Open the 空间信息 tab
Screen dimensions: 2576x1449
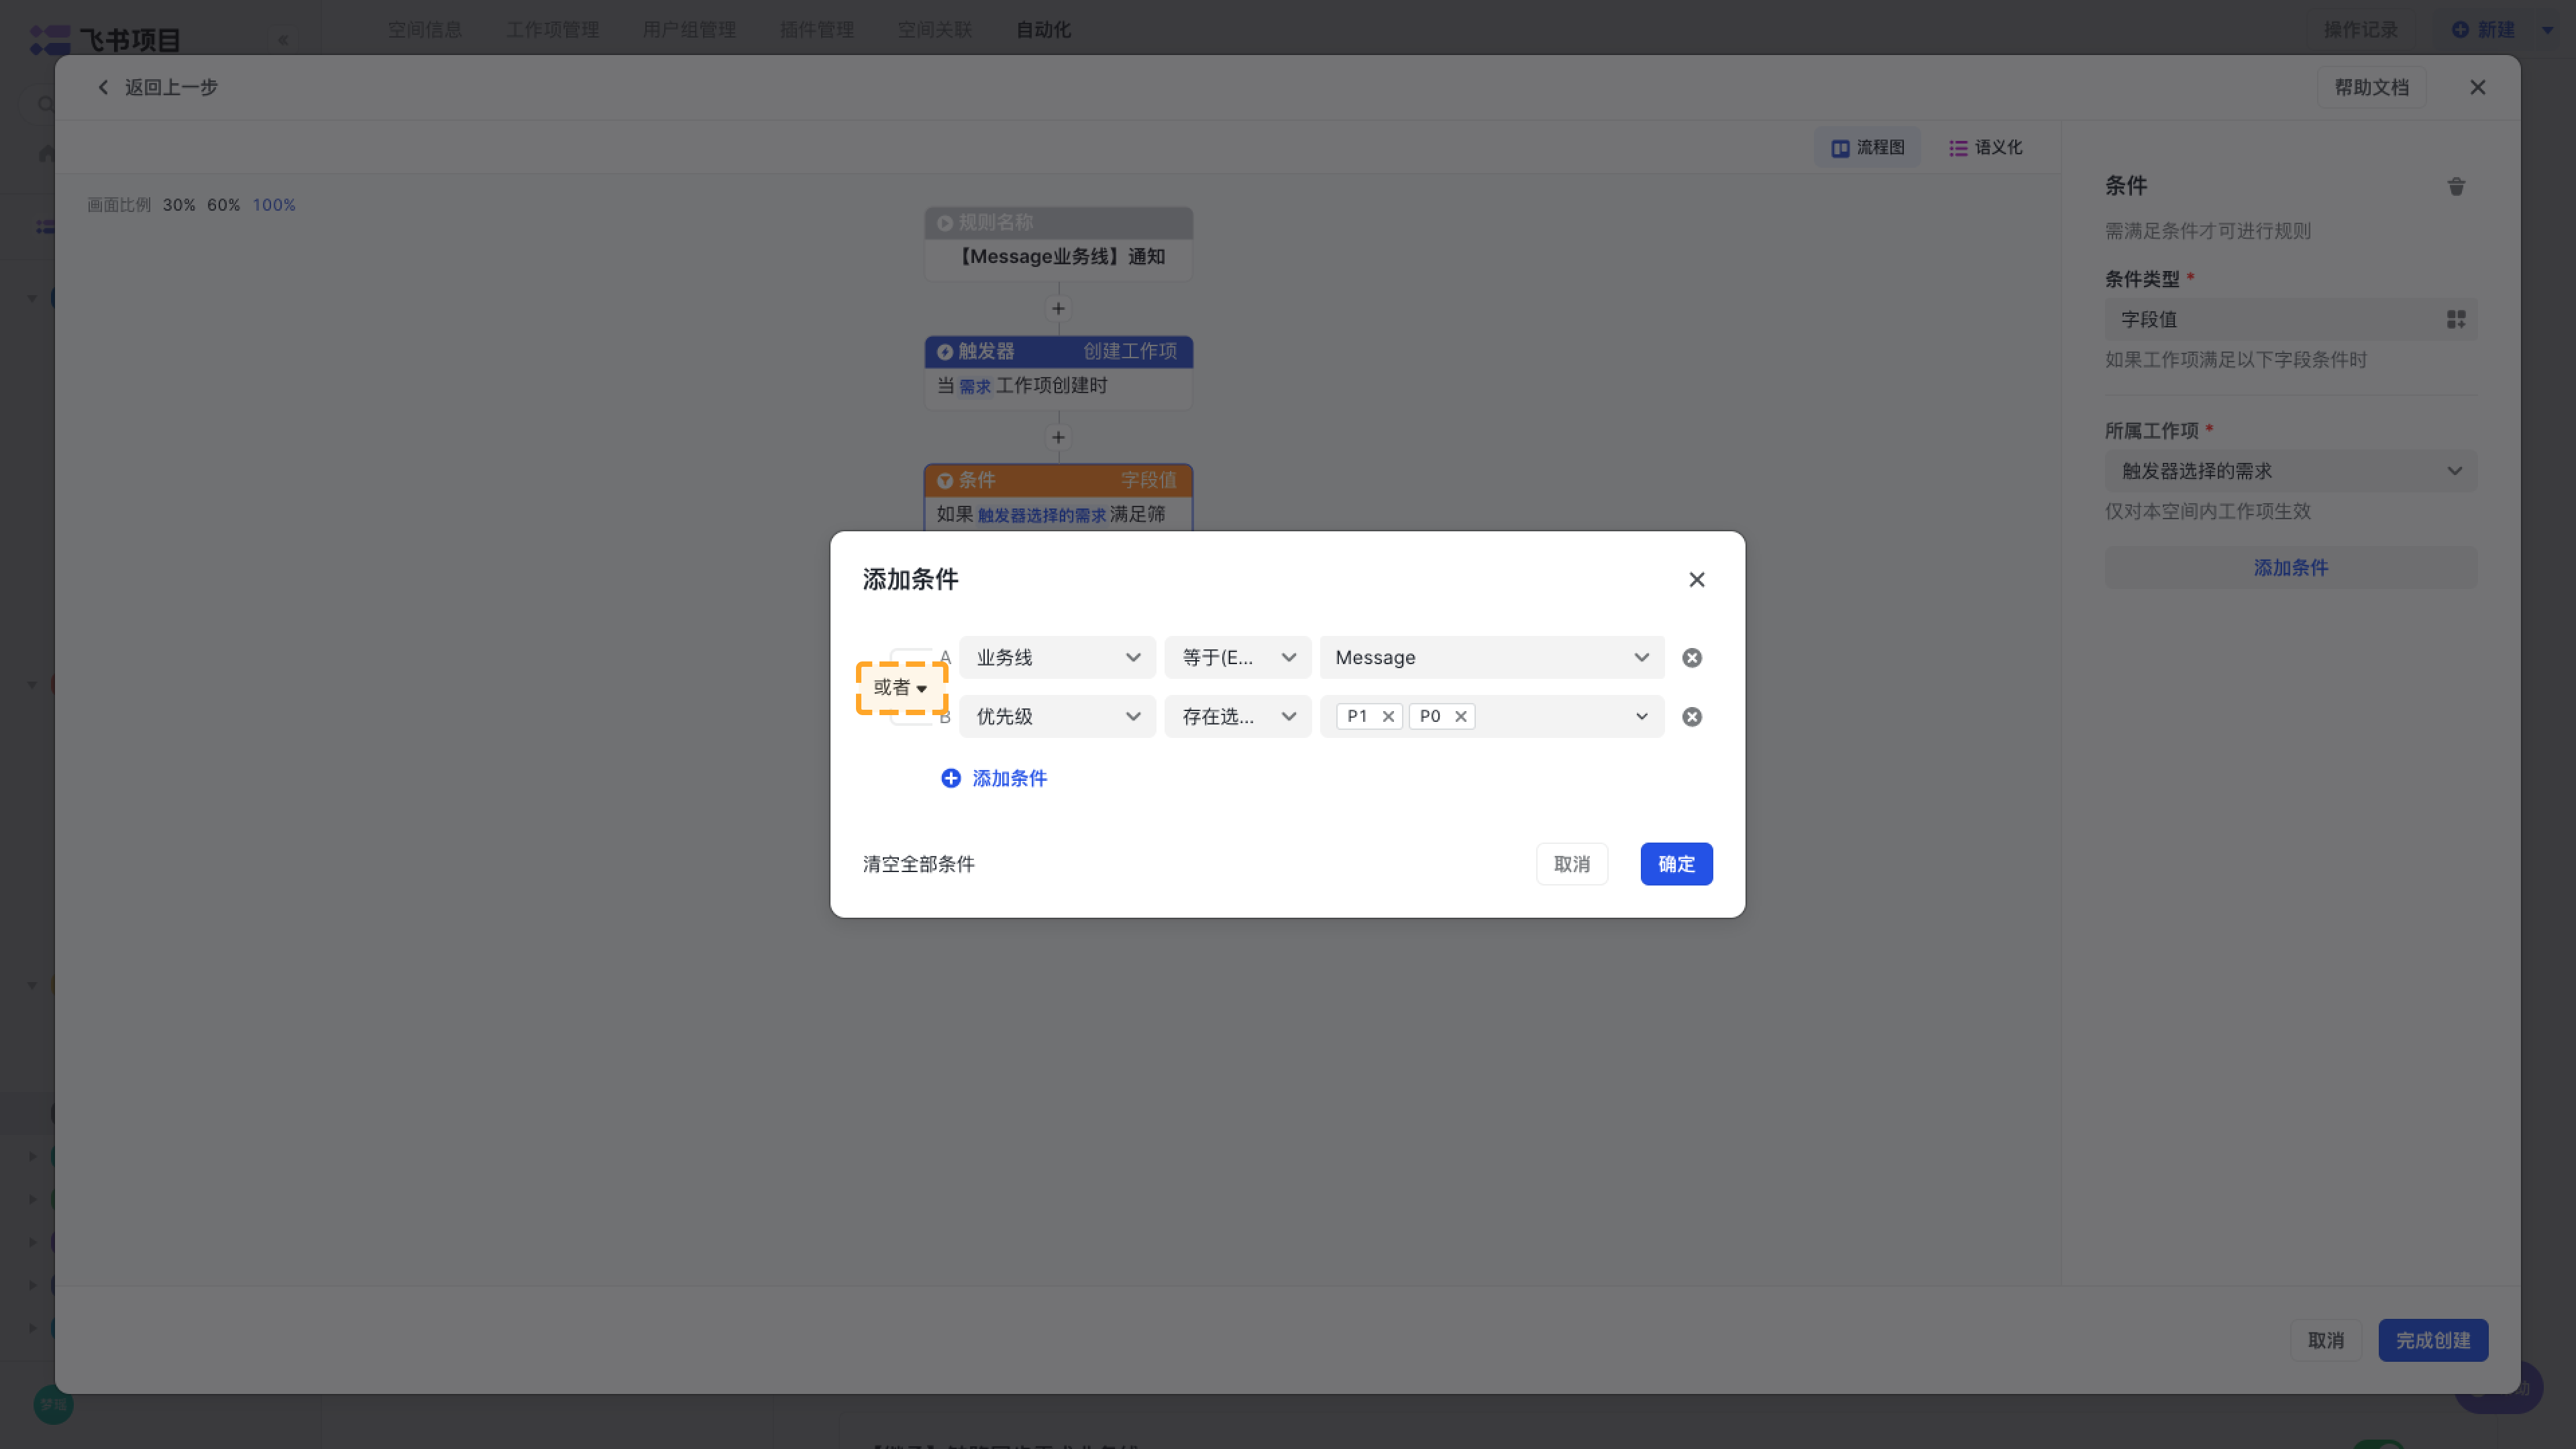tap(425, 30)
